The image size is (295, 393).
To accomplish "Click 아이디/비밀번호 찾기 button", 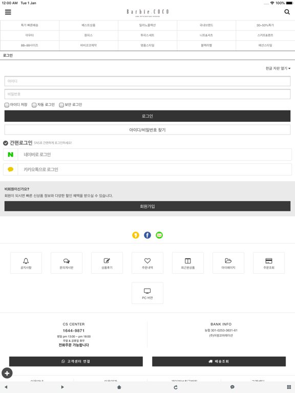I will (x=147, y=130).
